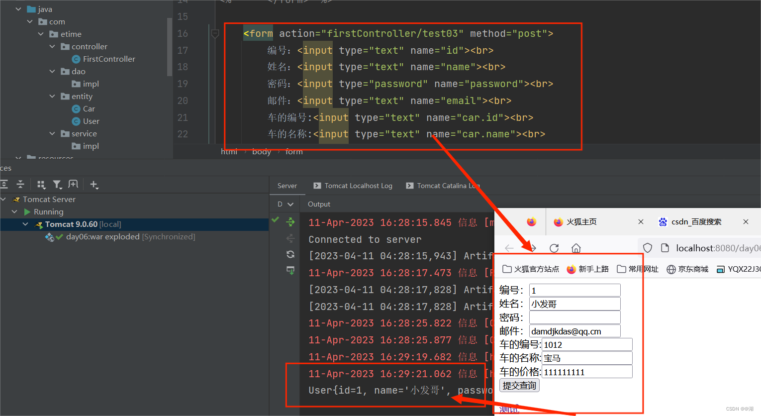This screenshot has width=761, height=416.
Task: Collapse the dao package
Action: click(x=52, y=71)
